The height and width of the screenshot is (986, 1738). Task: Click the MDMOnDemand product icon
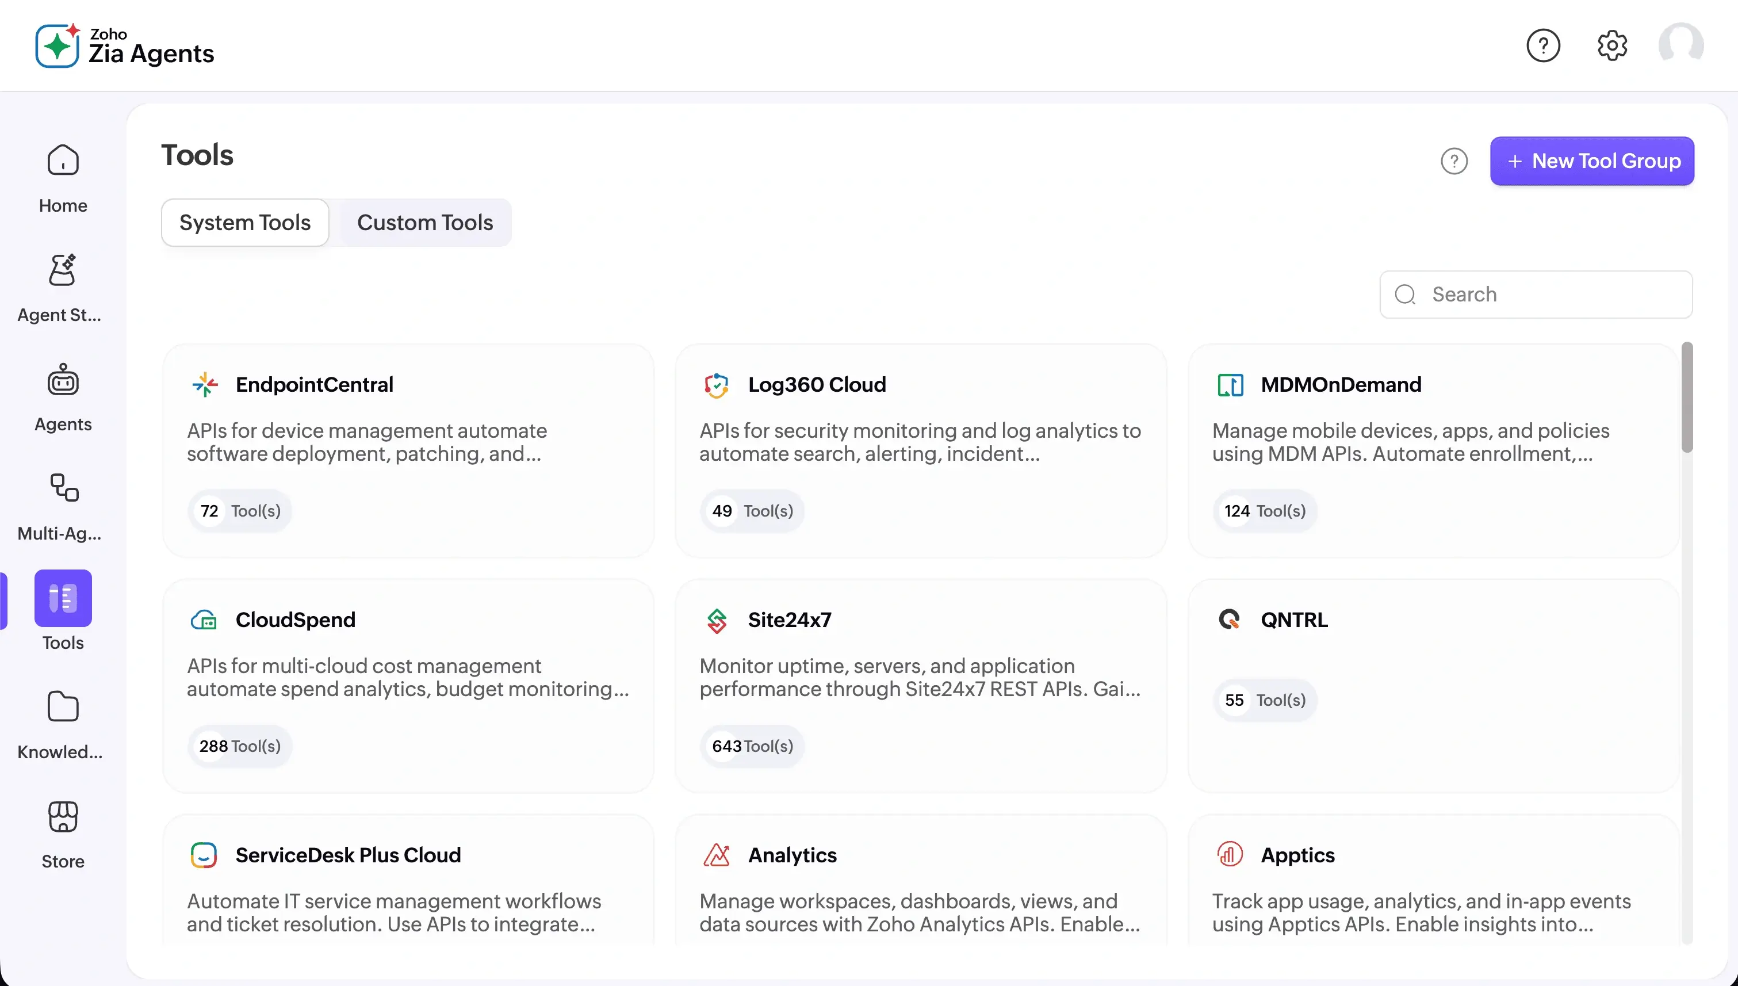(1230, 385)
